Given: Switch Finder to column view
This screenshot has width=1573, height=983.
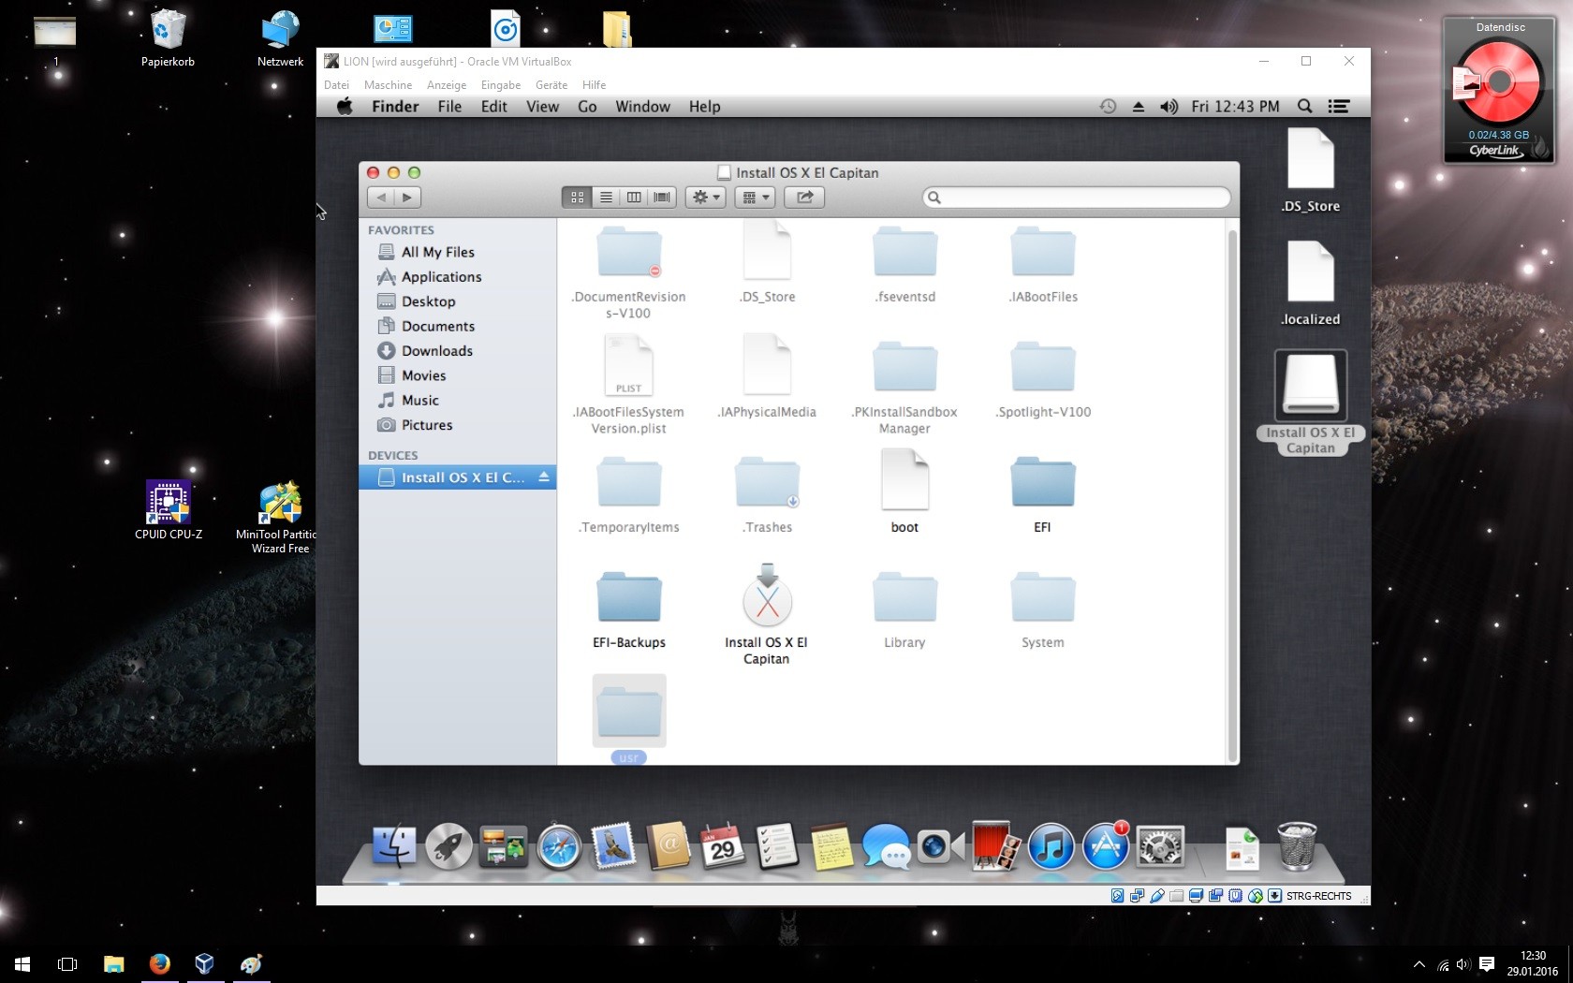Looking at the screenshot, I should [x=634, y=198].
